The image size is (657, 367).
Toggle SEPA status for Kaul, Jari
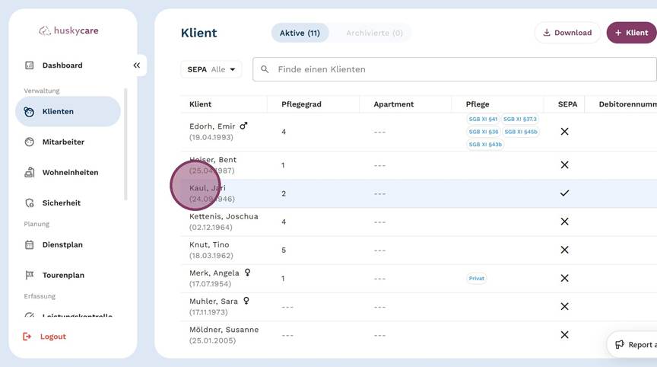[x=564, y=193]
